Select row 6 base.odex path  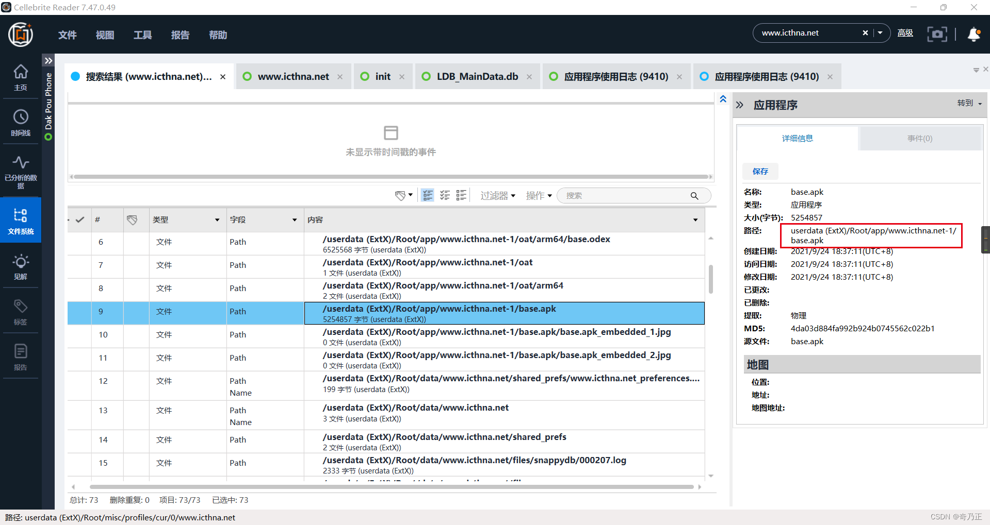[386, 244]
